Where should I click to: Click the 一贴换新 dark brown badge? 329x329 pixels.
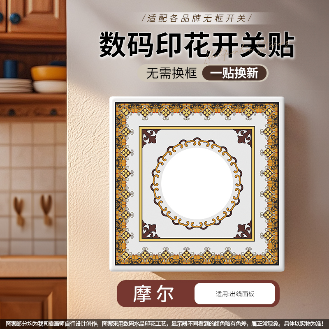point(234,73)
